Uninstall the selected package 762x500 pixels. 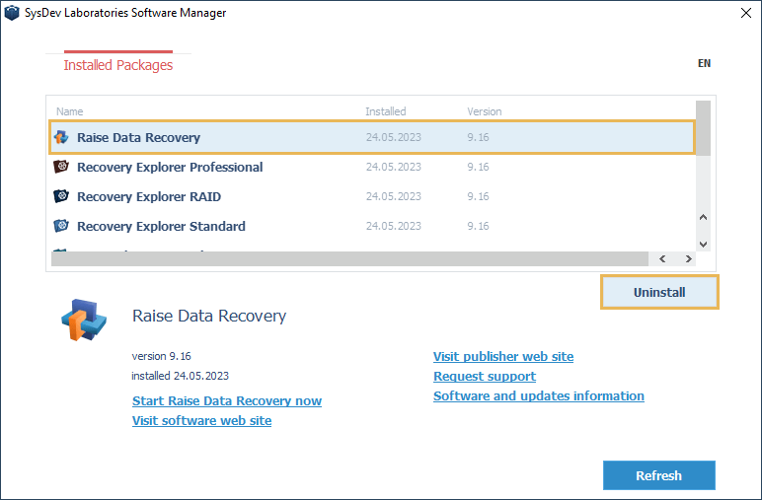pos(659,292)
